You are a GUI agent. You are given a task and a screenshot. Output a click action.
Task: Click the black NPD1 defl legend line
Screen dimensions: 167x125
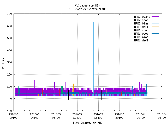155,40
